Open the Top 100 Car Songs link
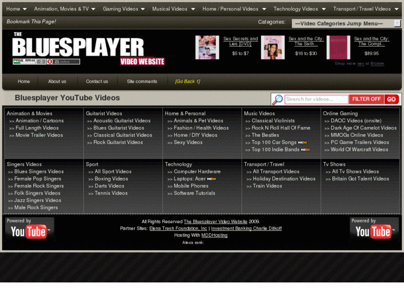 (x=274, y=142)
